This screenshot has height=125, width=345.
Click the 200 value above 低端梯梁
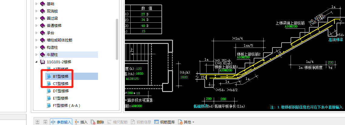point(208,99)
